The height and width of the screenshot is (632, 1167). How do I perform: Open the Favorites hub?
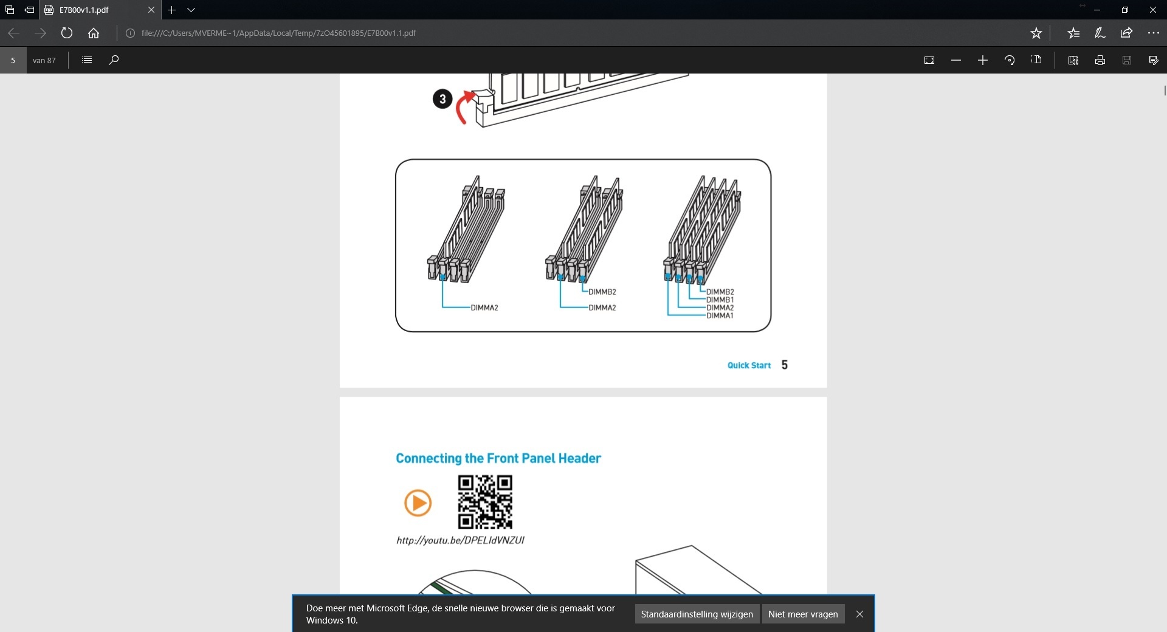[x=1074, y=33]
